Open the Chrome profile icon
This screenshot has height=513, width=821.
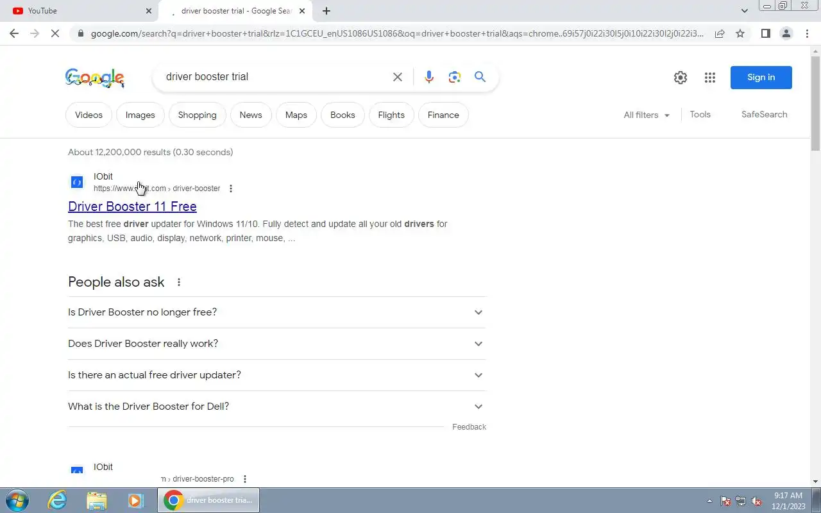[786, 33]
